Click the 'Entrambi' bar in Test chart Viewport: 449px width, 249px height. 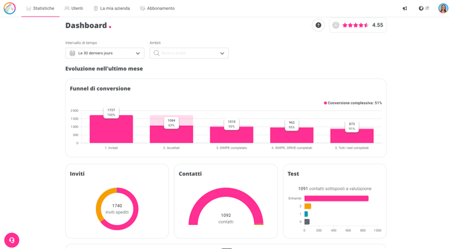click(x=336, y=198)
